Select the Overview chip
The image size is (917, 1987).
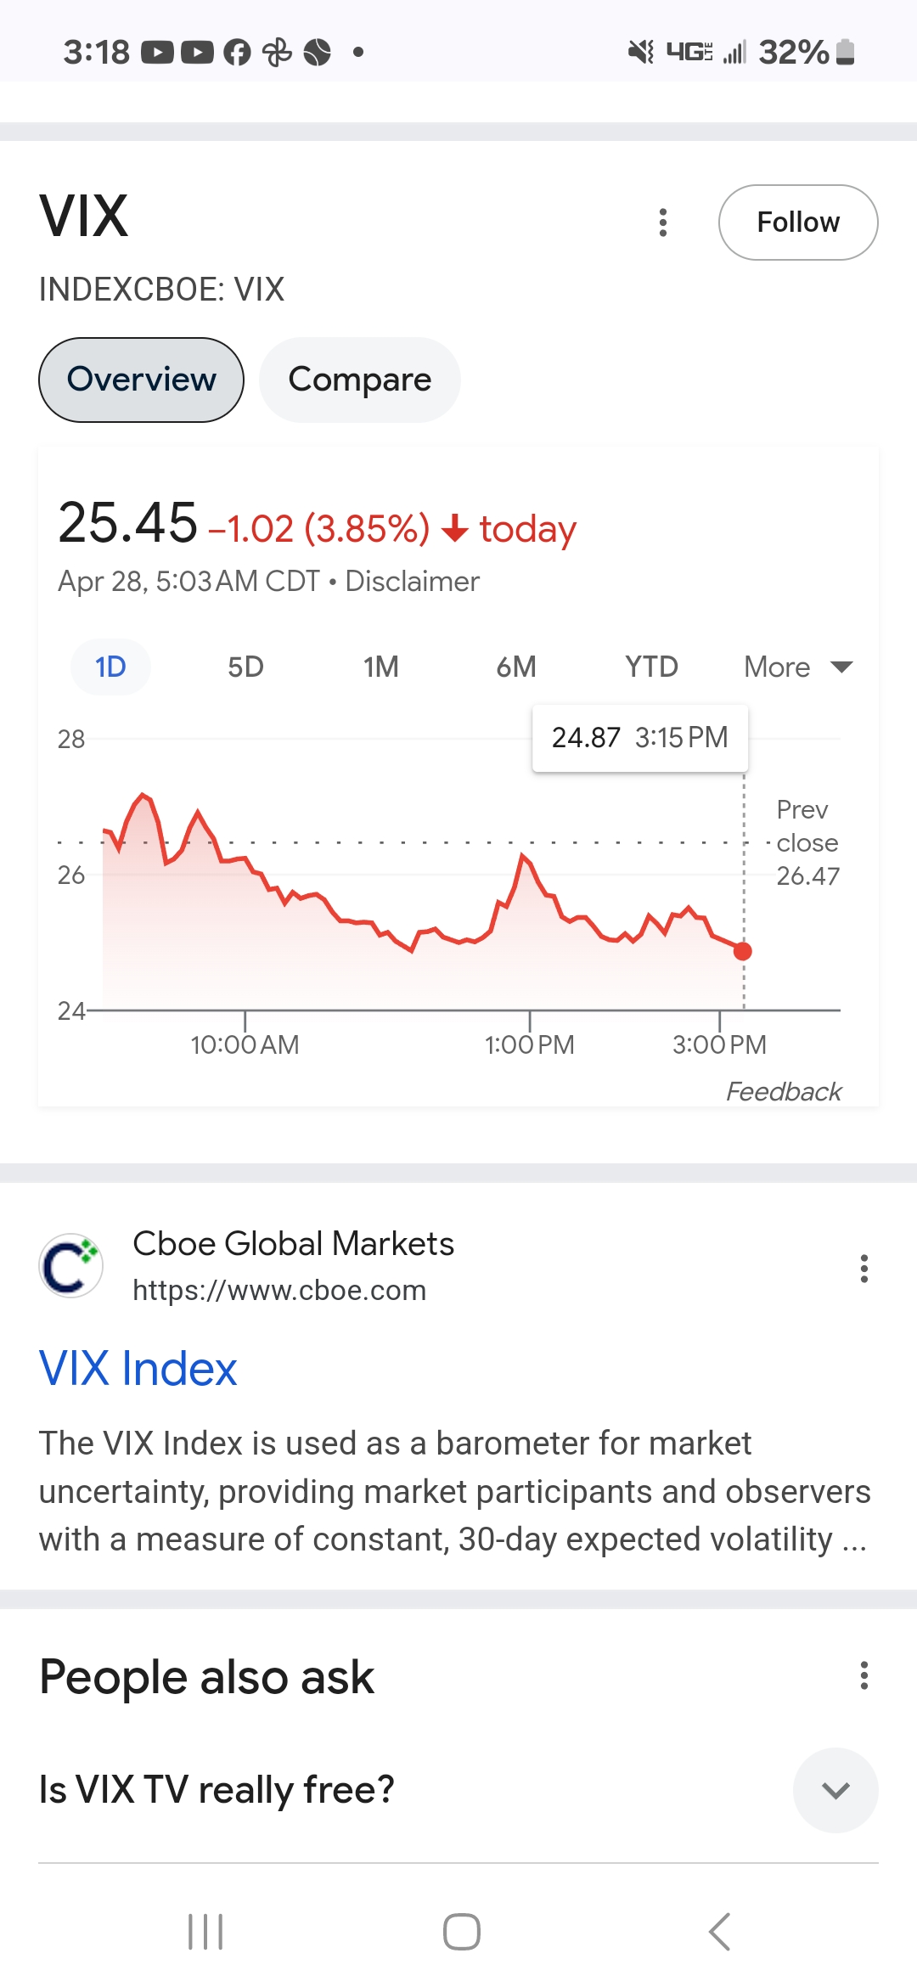pos(141,380)
